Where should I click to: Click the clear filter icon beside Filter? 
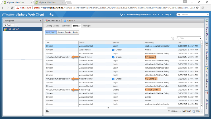click(x=172, y=38)
